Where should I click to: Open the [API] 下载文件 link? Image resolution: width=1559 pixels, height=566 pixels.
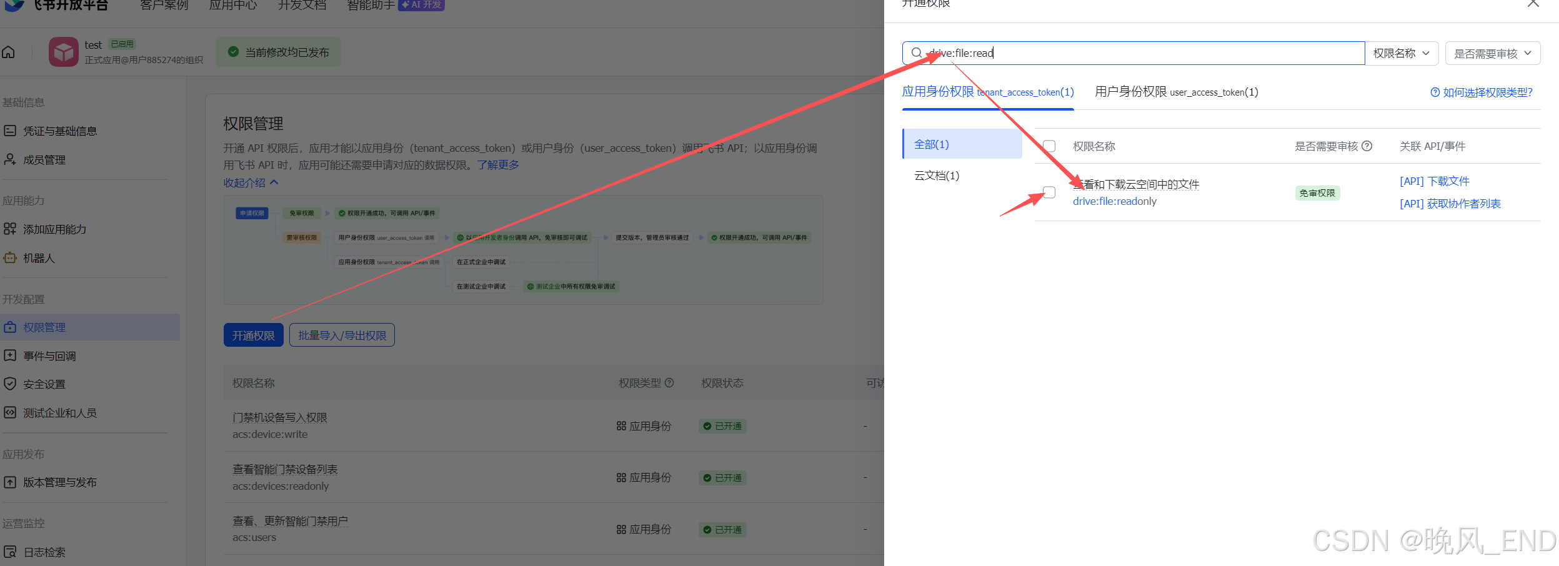point(1434,181)
